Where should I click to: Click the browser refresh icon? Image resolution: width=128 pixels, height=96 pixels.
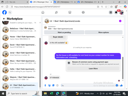pos(7,7)
